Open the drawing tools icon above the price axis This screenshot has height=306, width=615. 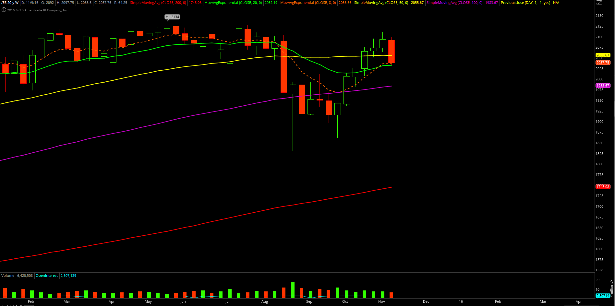point(599,3)
